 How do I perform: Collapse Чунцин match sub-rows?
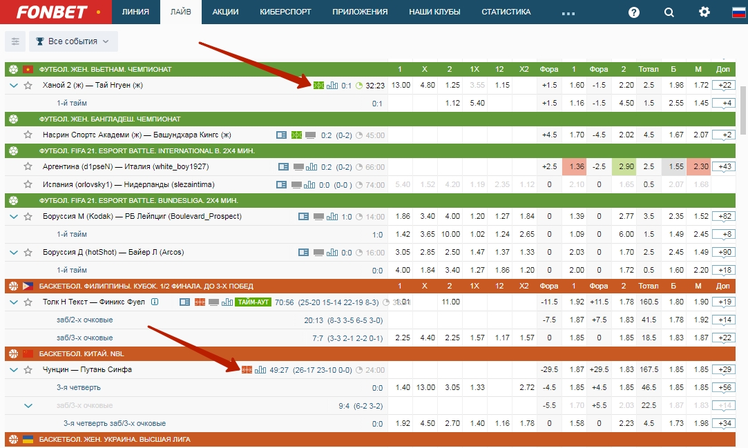tap(14, 370)
